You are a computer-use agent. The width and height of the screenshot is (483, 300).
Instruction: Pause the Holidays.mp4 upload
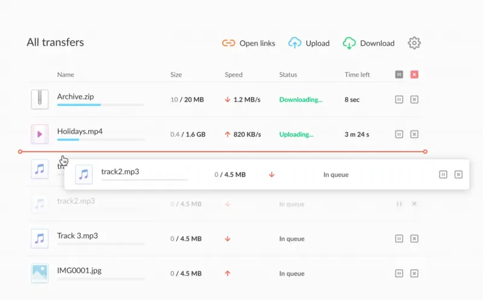click(399, 134)
